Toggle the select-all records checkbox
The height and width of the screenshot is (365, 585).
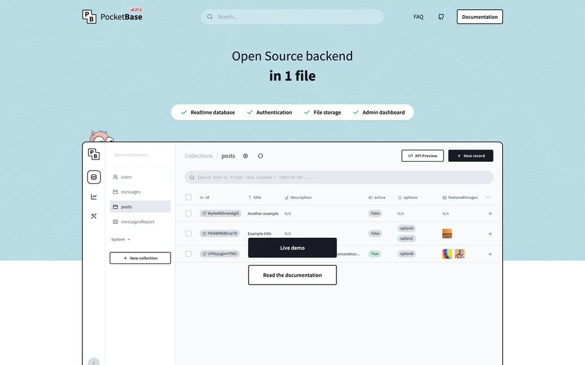pos(188,197)
